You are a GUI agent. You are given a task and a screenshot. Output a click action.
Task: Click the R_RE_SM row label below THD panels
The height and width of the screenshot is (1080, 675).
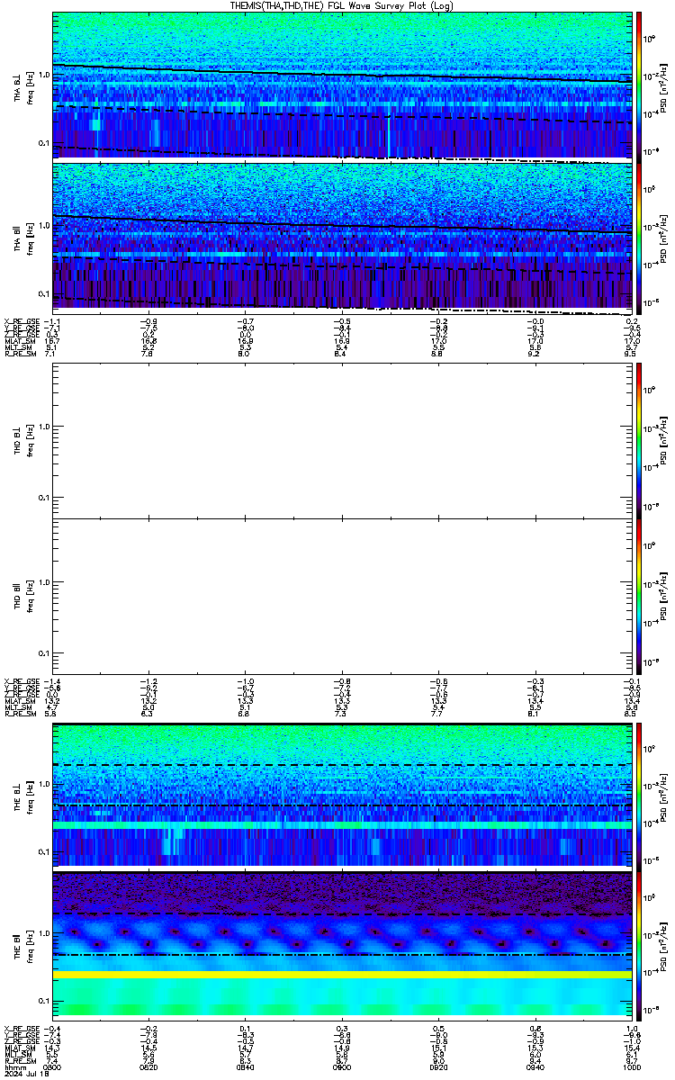(19, 715)
